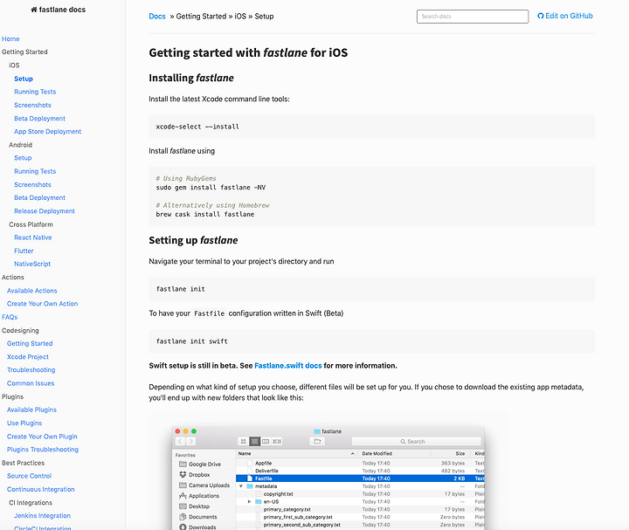Screen dimensions: 629x530
Task: Select highlighted Fastfile row in Finder
Action: tap(360, 478)
